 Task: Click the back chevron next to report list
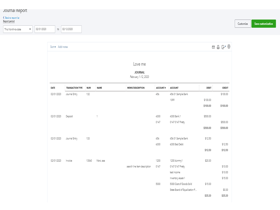tap(4, 17)
